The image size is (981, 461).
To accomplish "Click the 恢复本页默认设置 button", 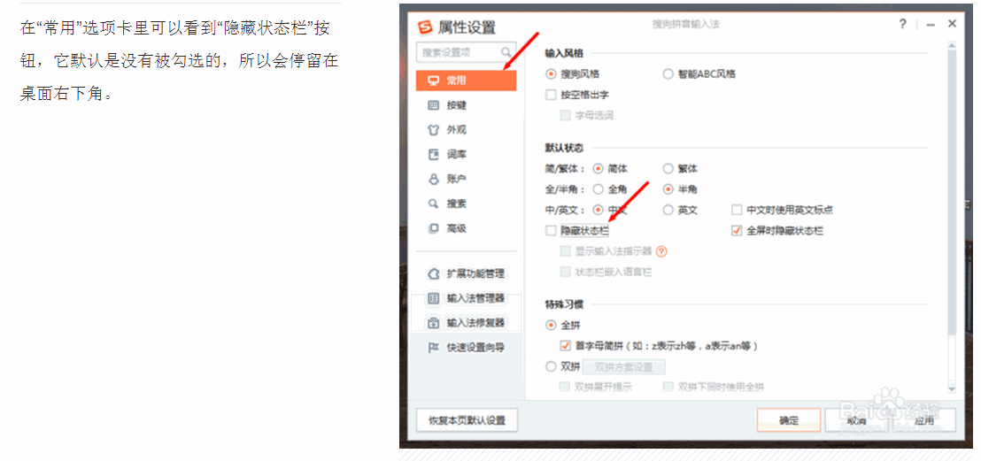I will [x=467, y=420].
